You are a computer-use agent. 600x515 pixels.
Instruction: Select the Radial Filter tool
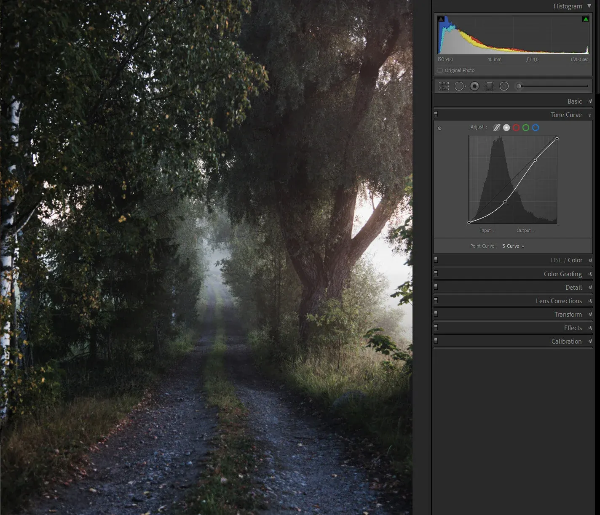(504, 86)
